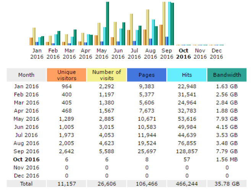251x191 pixels.
Task: Click hits value 22,948
Action: click(x=187, y=86)
